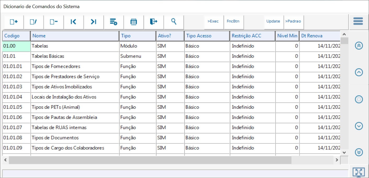
Task: Click the Update button
Action: (273, 21)
